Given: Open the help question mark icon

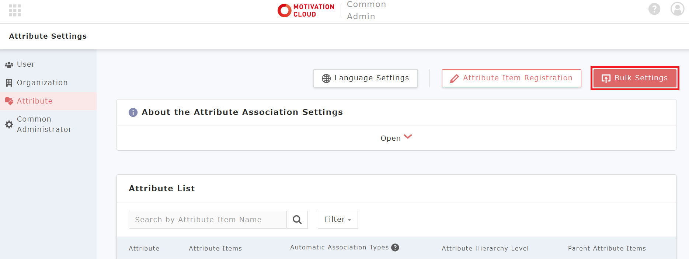Looking at the screenshot, I should coord(654,9).
